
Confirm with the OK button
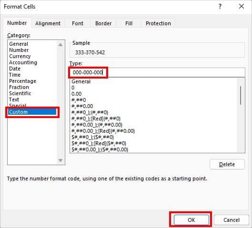[192, 220]
